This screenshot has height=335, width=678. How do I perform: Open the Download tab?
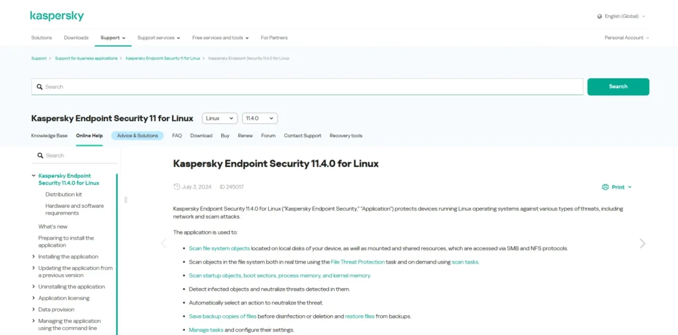201,136
